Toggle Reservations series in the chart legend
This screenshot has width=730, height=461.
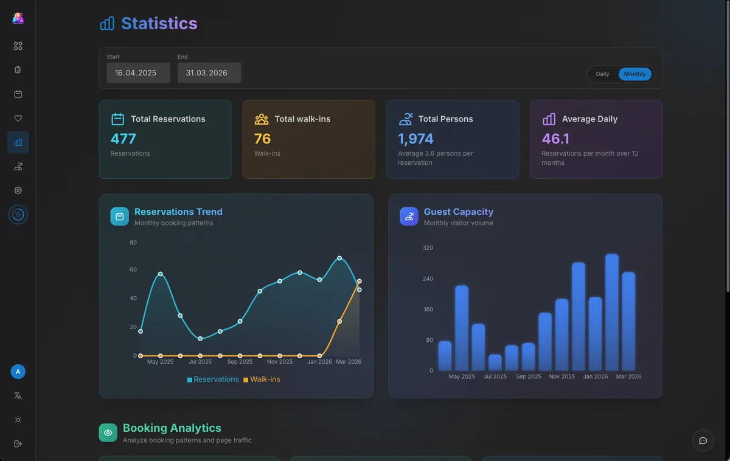coord(213,379)
